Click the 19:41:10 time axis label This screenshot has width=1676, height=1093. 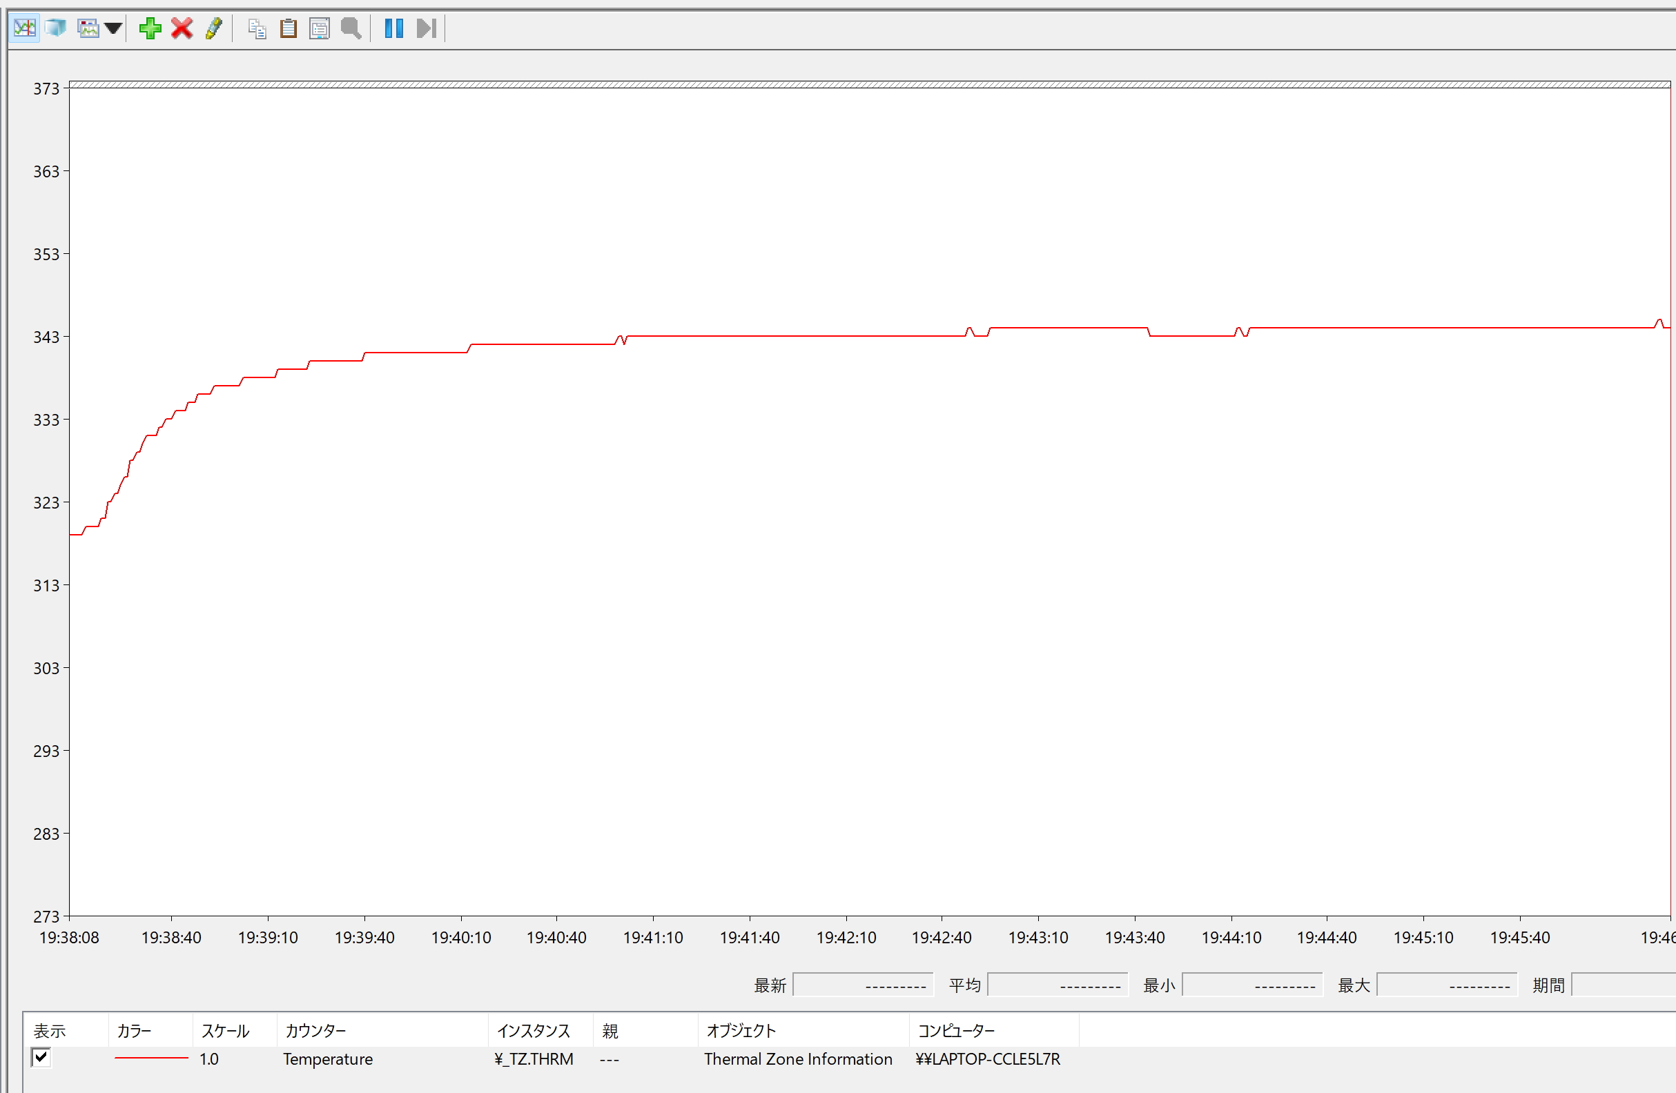(x=653, y=938)
